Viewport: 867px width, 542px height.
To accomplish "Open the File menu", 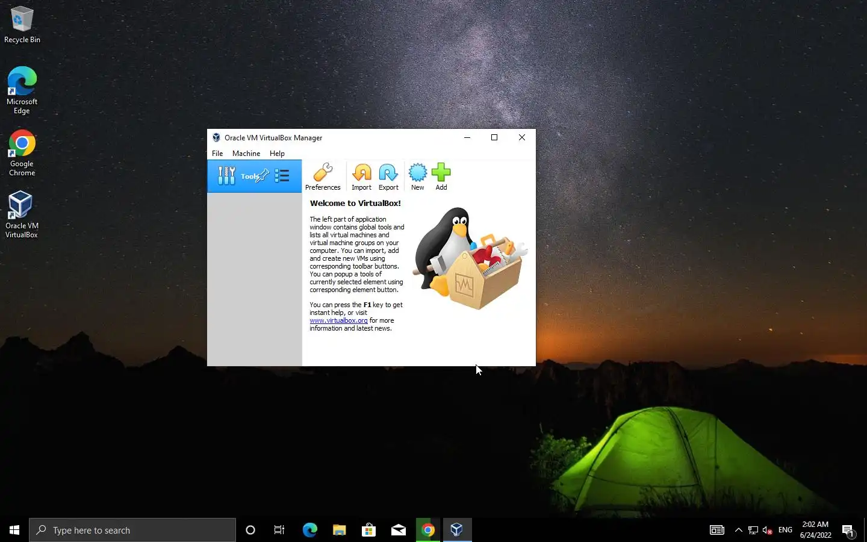I will coord(217,154).
